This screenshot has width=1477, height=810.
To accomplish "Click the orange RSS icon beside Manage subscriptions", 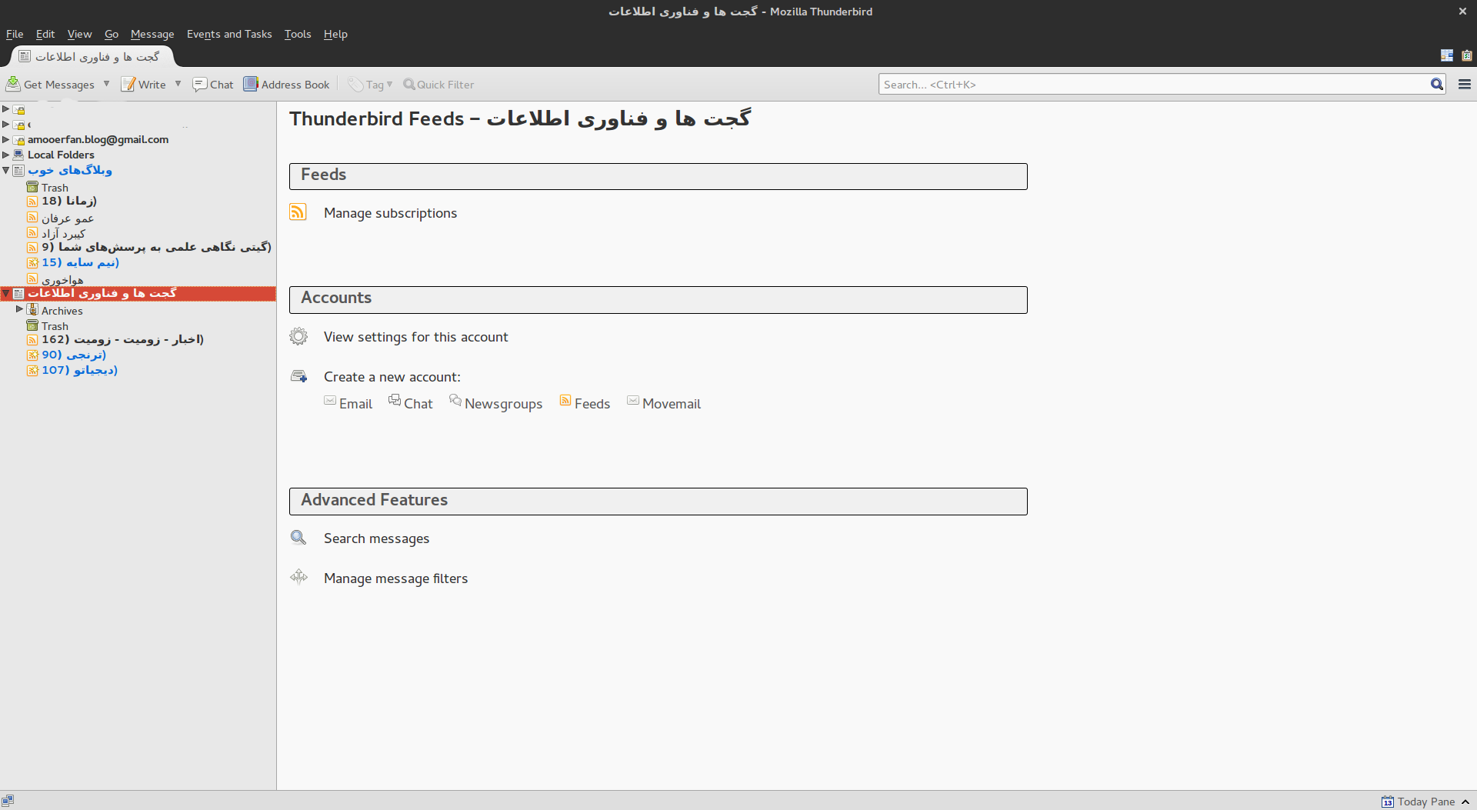I will click(298, 212).
